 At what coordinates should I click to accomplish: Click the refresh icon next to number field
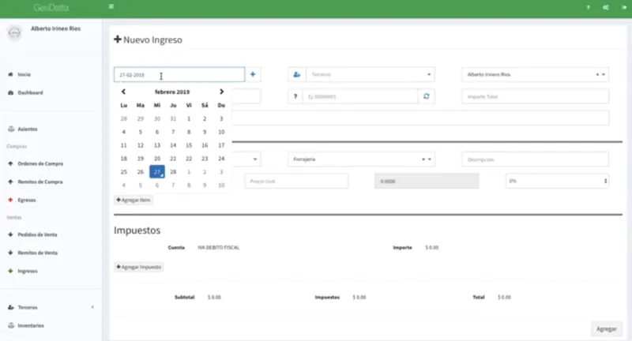(x=427, y=96)
